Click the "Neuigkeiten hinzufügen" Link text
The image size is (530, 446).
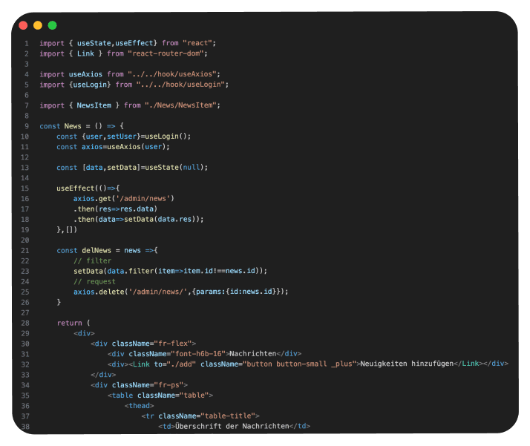[x=406, y=364]
